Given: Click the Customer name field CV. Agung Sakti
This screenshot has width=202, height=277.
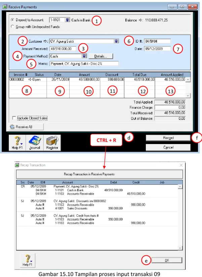Looking at the screenshot, I should [x=82, y=41].
